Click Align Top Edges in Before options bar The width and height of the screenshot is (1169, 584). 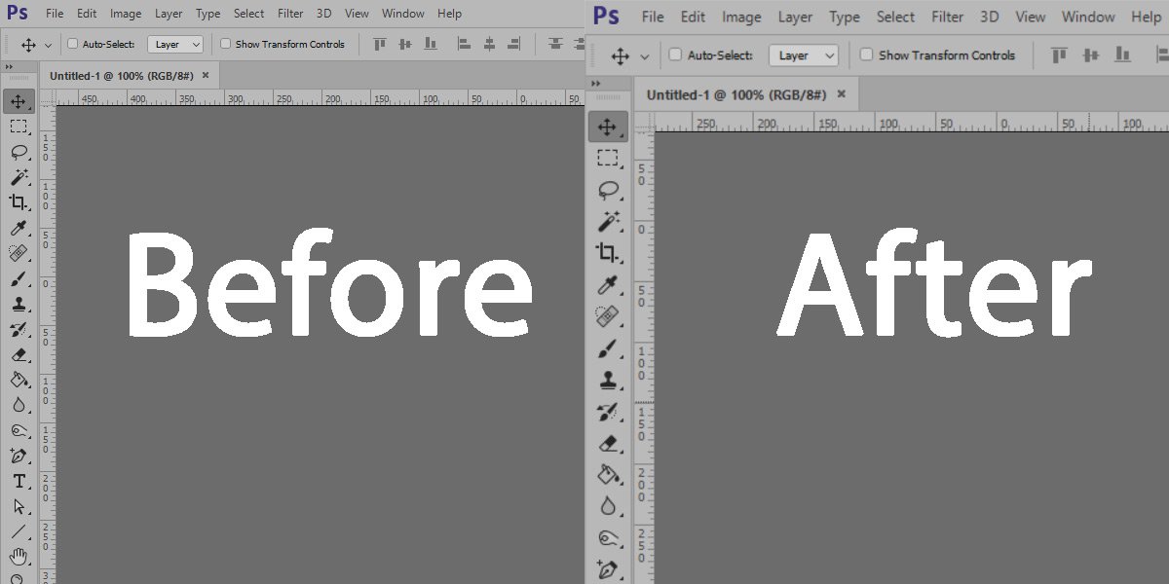pyautogui.click(x=380, y=44)
